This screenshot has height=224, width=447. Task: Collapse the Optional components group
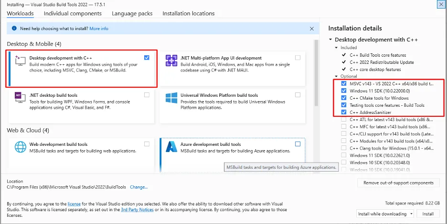[336, 76]
